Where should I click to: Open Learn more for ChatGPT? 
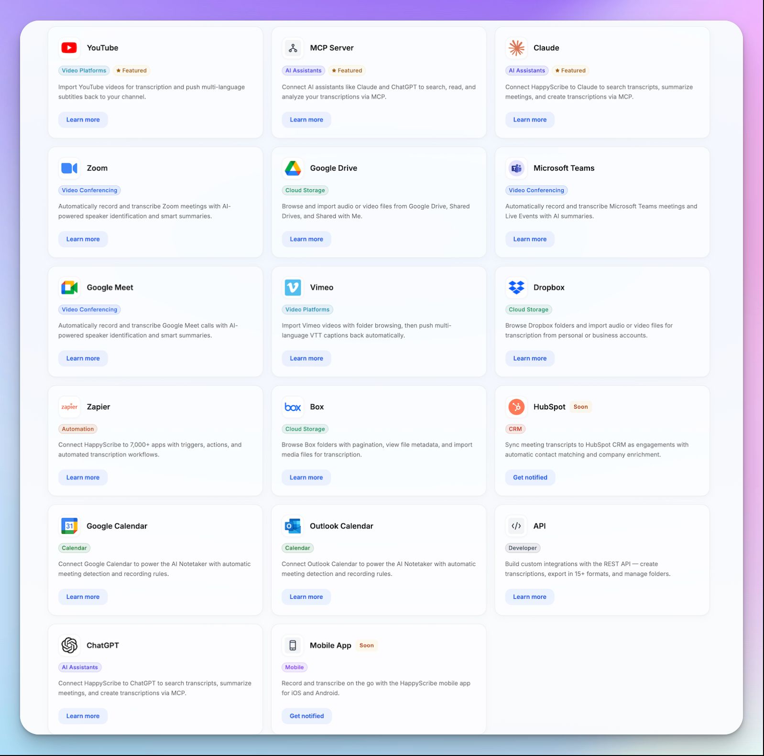pos(83,716)
